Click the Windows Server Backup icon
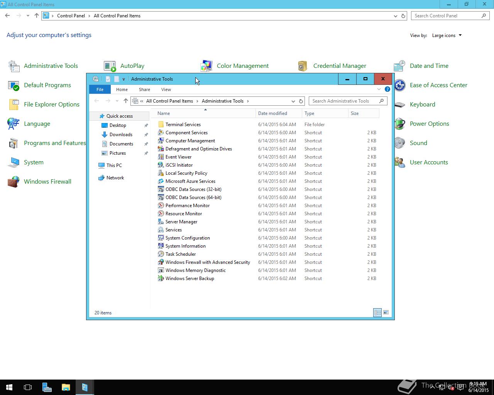 pos(161,279)
